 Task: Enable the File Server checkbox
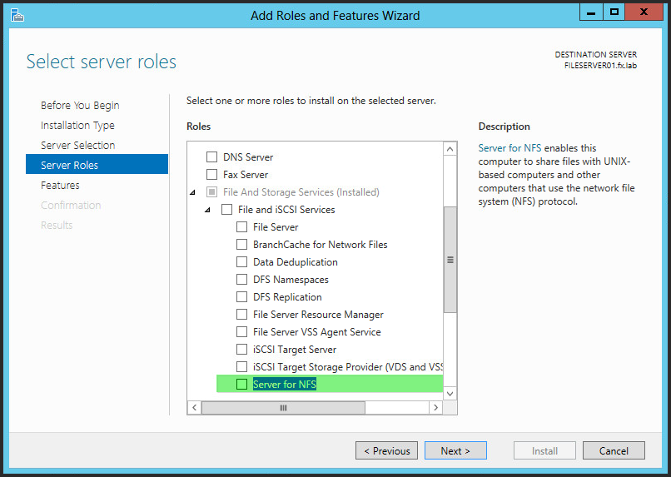coord(241,226)
